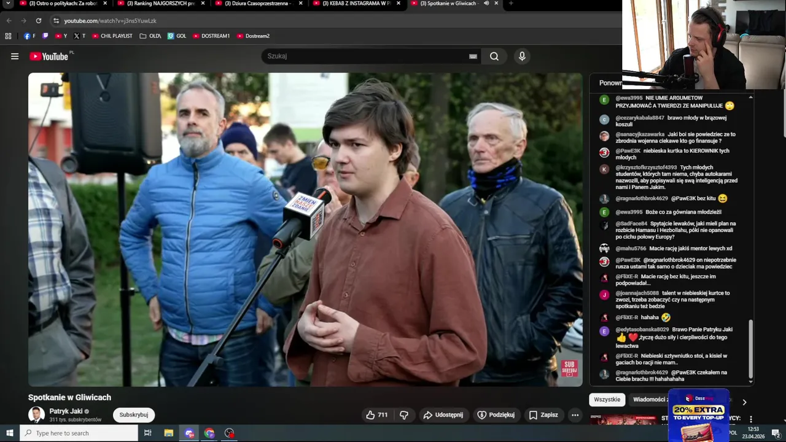This screenshot has width=786, height=442.
Task: Expand the Ponowne chat replay header
Action: point(610,83)
